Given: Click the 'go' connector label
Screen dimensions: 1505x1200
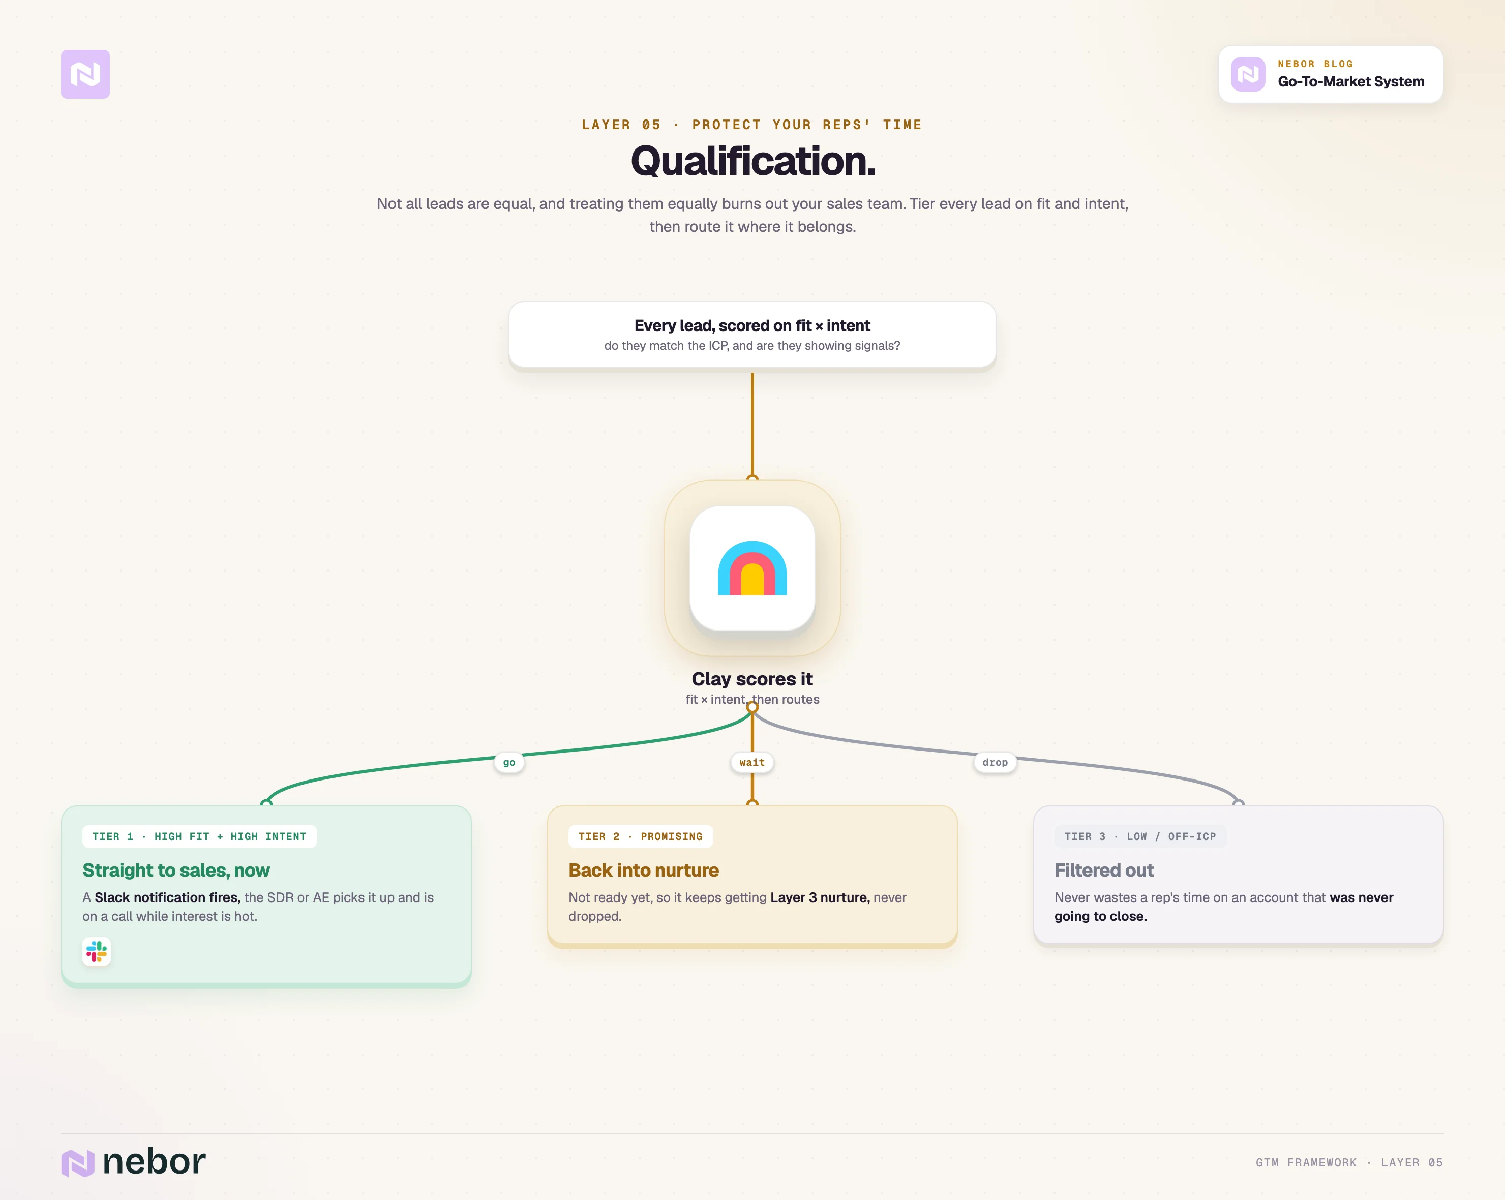Looking at the screenshot, I should pos(509,762).
